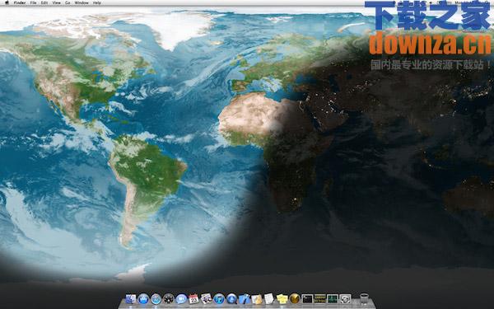Open the Help menu
This screenshot has width=494, height=309.
click(97, 2)
